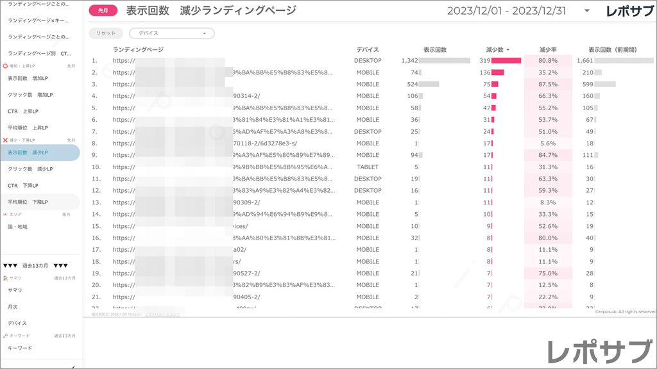
Task: Open the デバイス filter dropdown
Action: click(172, 33)
